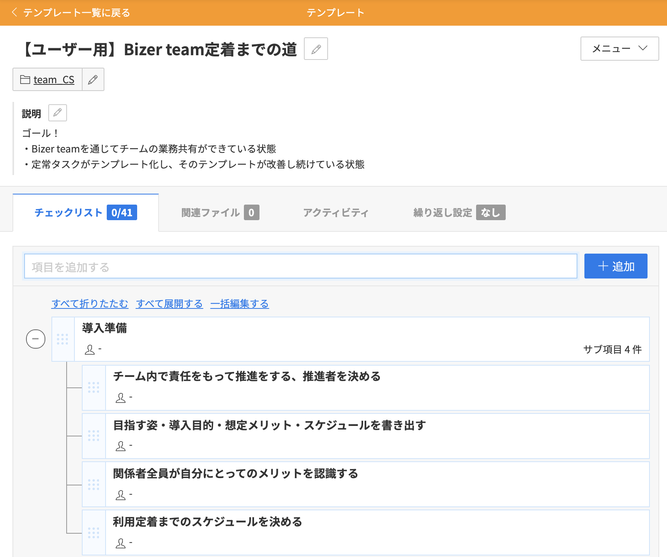
Task: Click assignee icon under 導入準備
Action: 90,350
